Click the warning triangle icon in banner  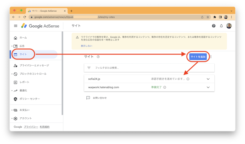(77, 37)
